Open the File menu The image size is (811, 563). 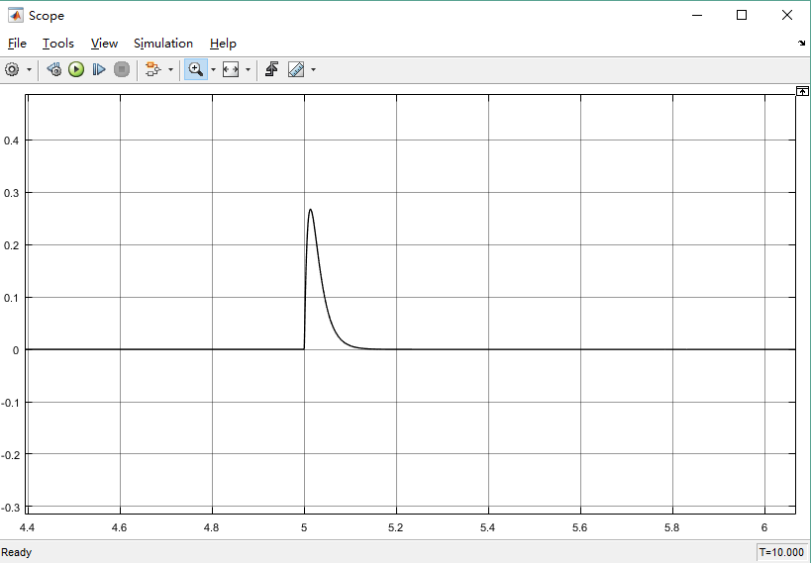[x=17, y=44]
